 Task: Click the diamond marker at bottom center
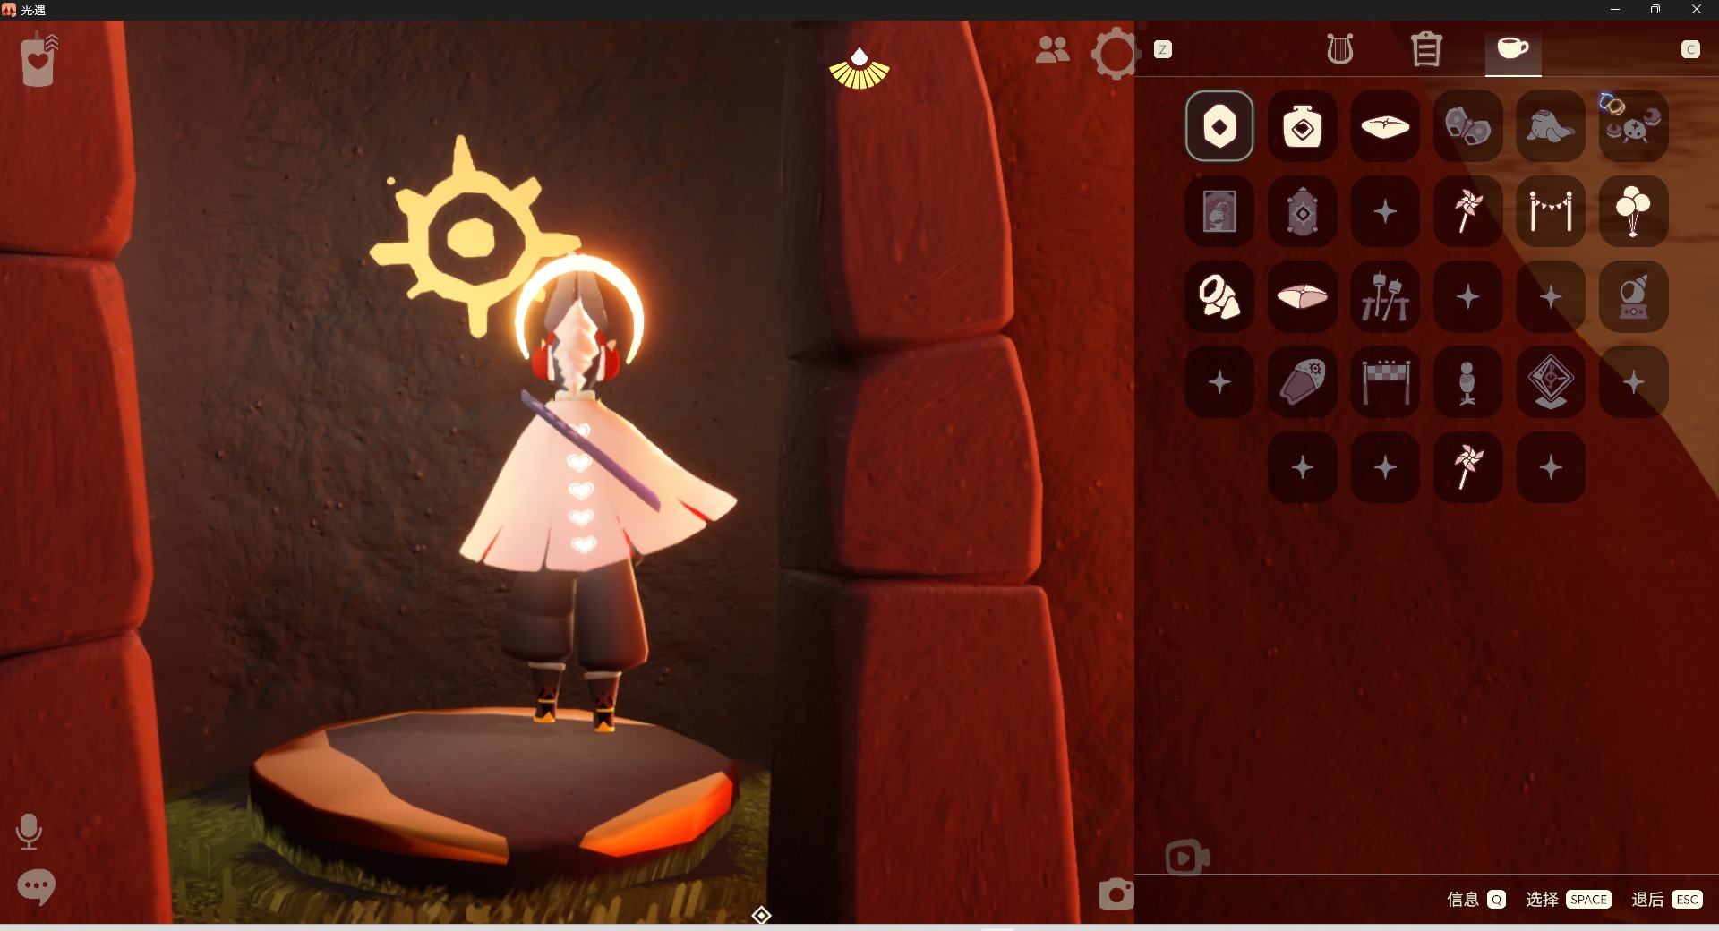click(761, 915)
